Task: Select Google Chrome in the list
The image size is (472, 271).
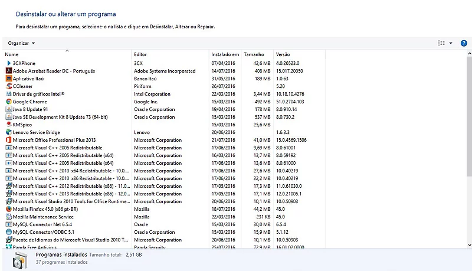Action: pyautogui.click(x=30, y=102)
